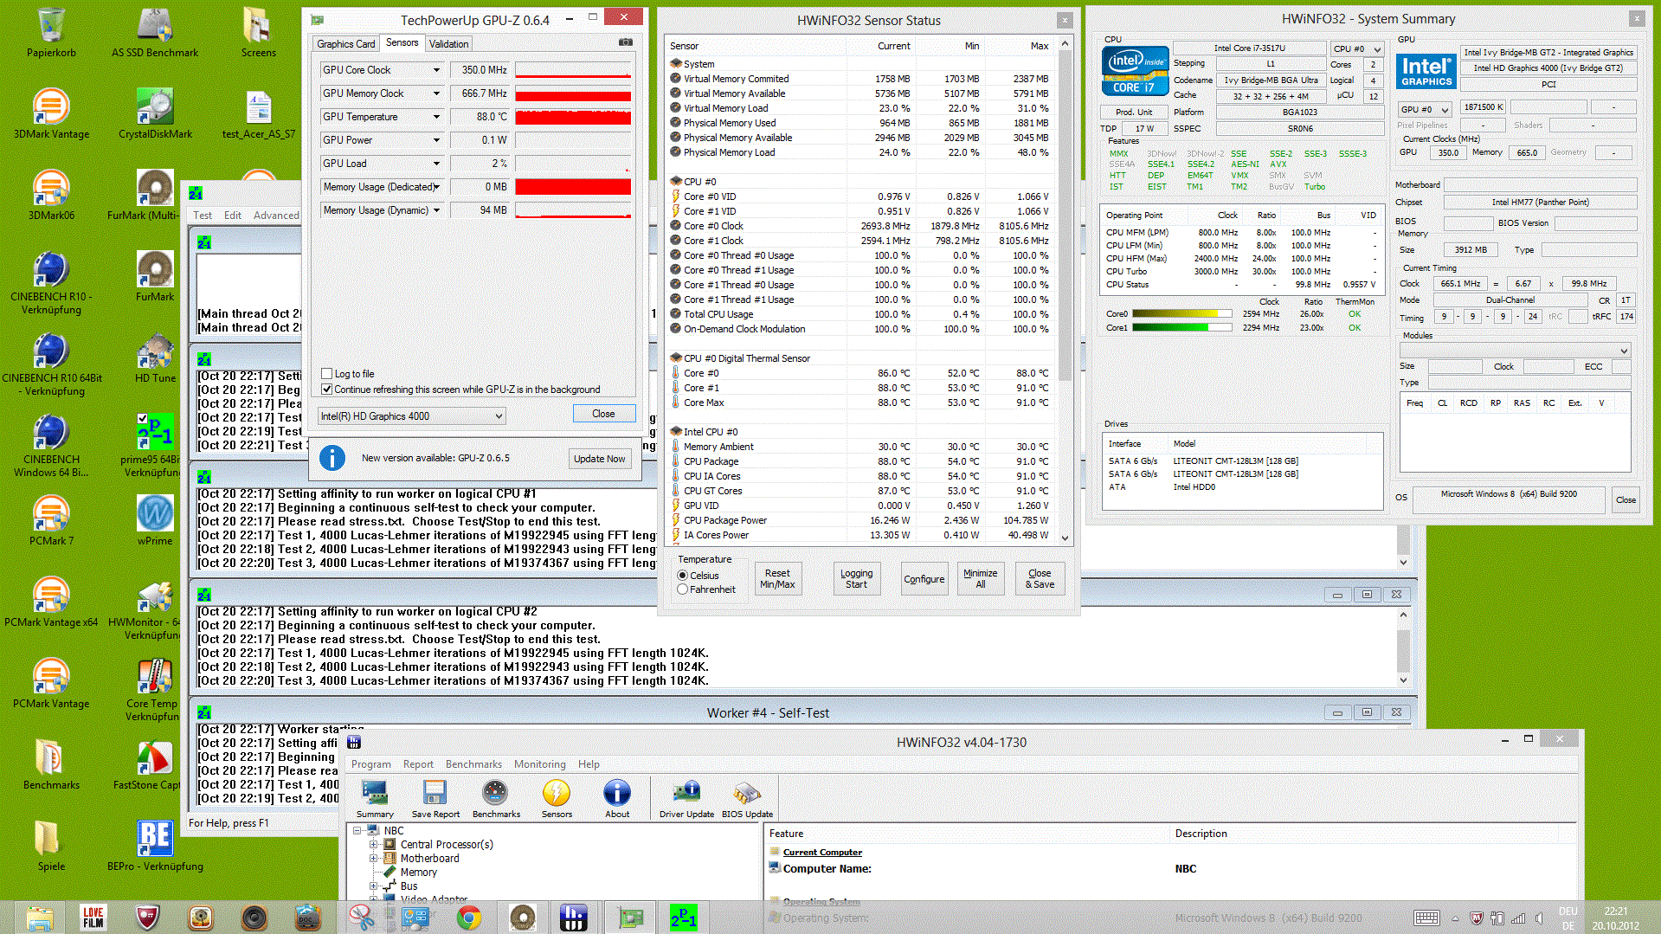
Task: Open Summary from the HWiNFO32 toolbar
Action: point(375,799)
